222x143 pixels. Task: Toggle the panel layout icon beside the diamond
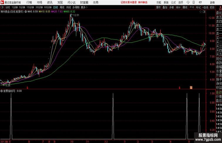point(204,12)
